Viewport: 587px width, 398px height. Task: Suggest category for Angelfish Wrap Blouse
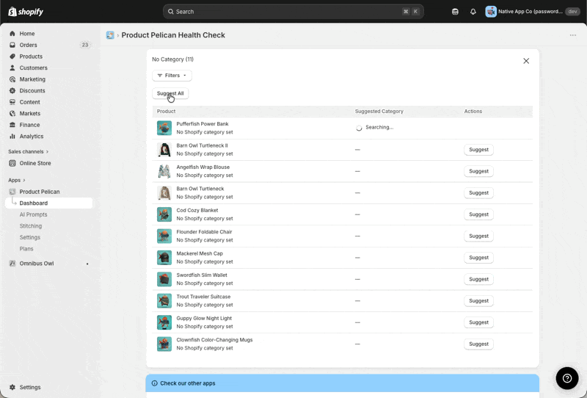click(479, 171)
